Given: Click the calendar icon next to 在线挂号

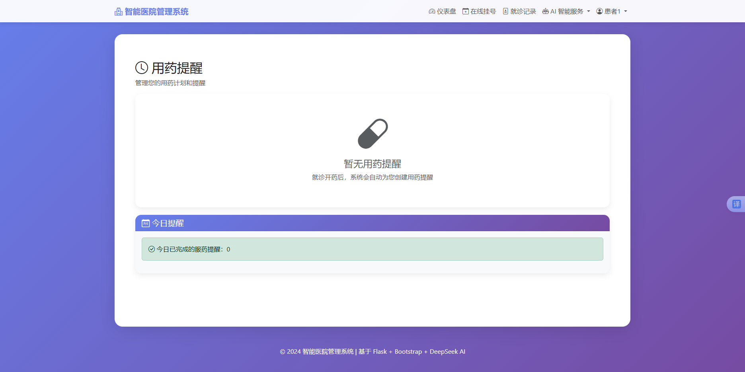Looking at the screenshot, I should pos(465,11).
